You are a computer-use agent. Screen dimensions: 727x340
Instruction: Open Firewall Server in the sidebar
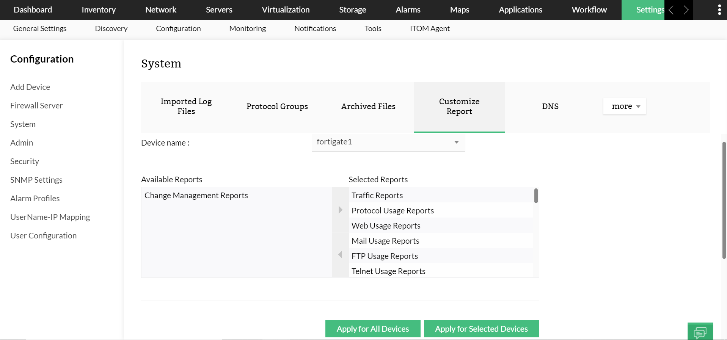[x=36, y=106]
